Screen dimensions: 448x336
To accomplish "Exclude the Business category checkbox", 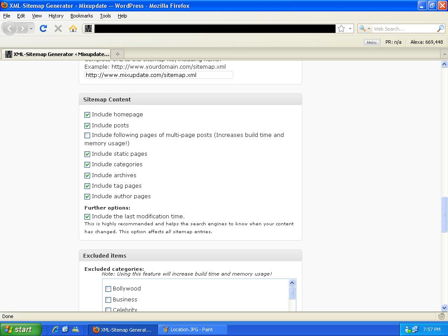I will (108, 300).
